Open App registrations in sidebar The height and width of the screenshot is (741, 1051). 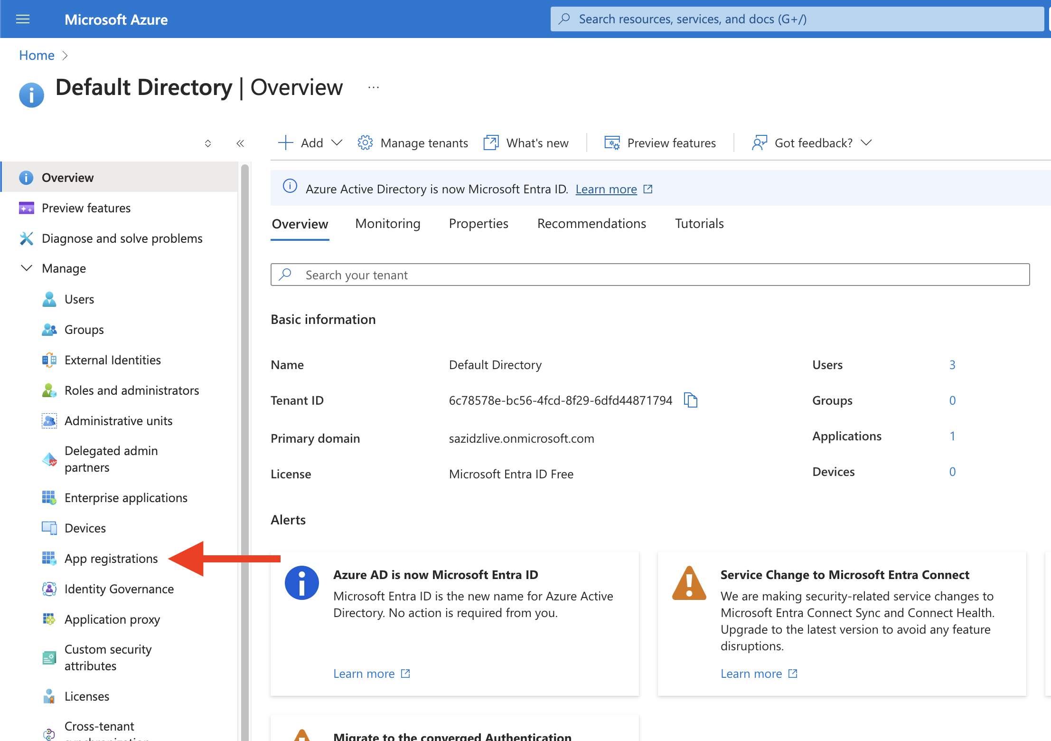[x=111, y=559]
